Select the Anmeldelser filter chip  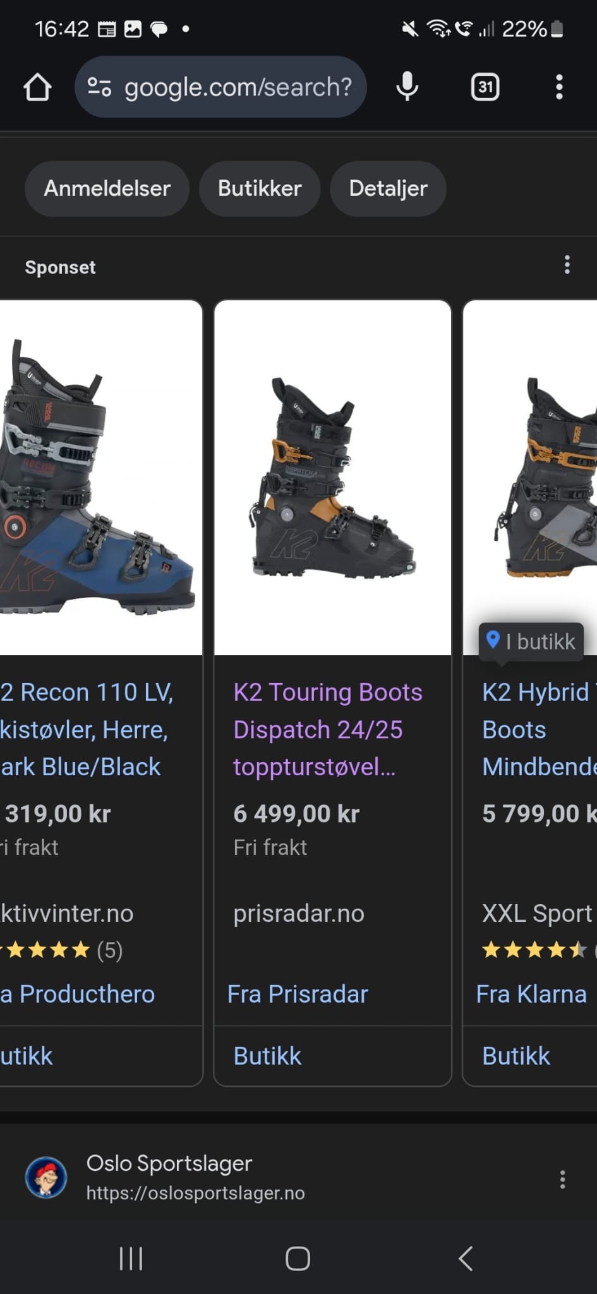[x=107, y=188]
